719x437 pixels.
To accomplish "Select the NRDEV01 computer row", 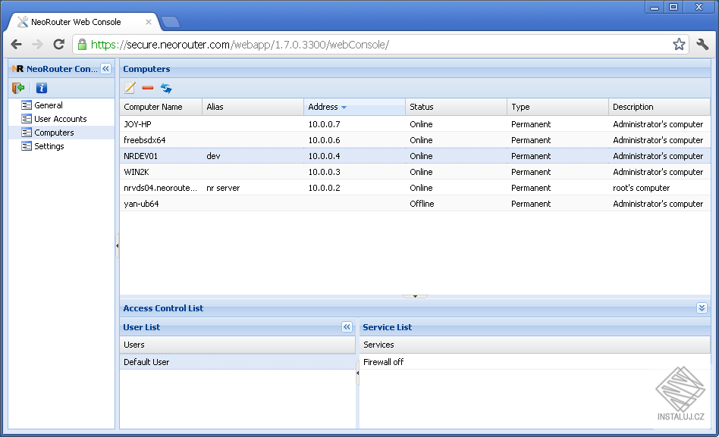I will pos(415,156).
